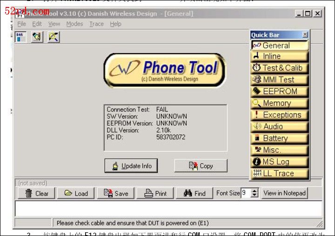Click the Copy button
The height and width of the screenshot is (236, 335).
coord(201,166)
